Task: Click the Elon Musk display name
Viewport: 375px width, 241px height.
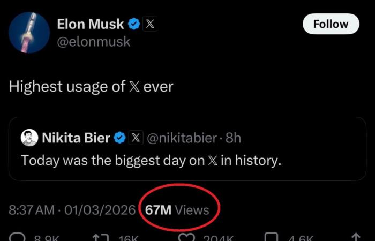Action: click(90, 24)
